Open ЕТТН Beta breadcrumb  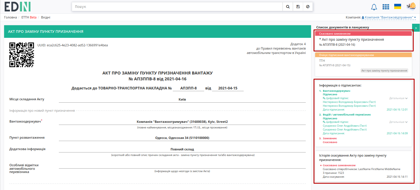pos(29,17)
